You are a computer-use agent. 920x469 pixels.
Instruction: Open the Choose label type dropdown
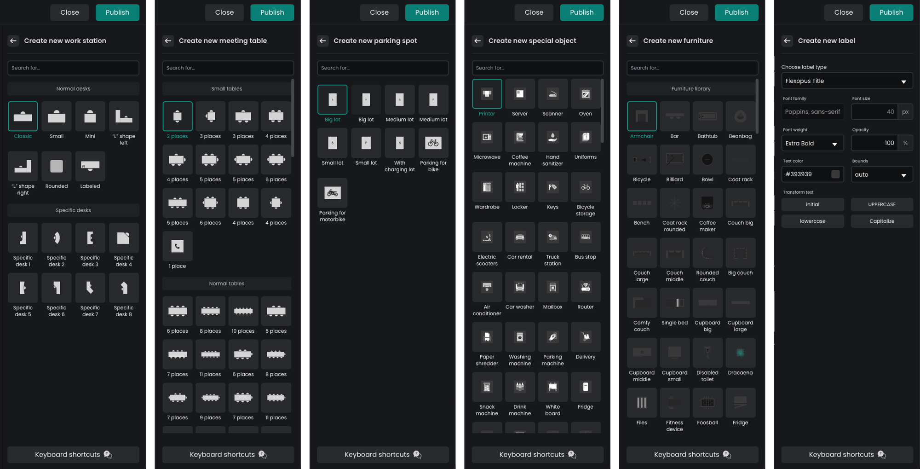(x=846, y=81)
